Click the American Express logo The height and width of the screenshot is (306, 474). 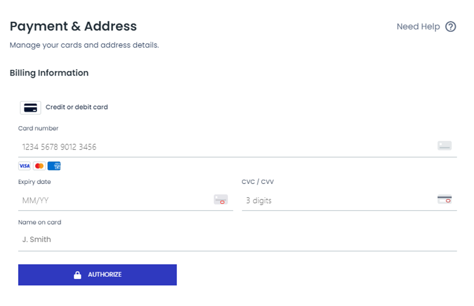(54, 166)
